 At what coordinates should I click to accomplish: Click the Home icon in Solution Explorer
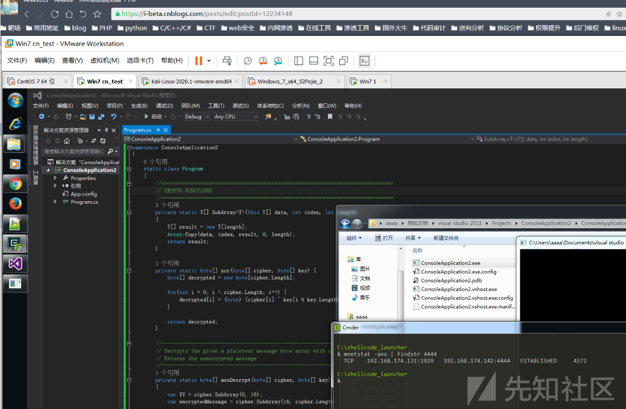point(67,141)
